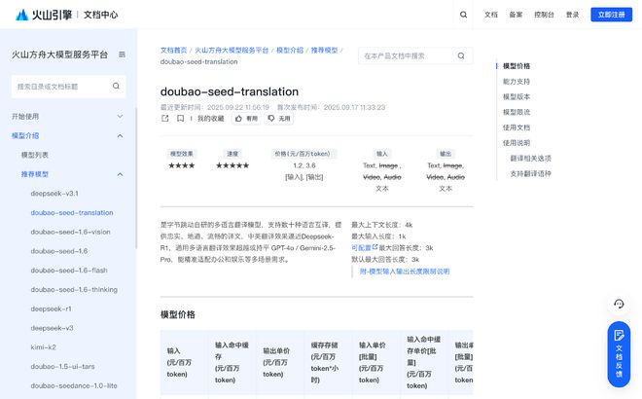Jump to 模型价格 in page outline

tap(517, 66)
